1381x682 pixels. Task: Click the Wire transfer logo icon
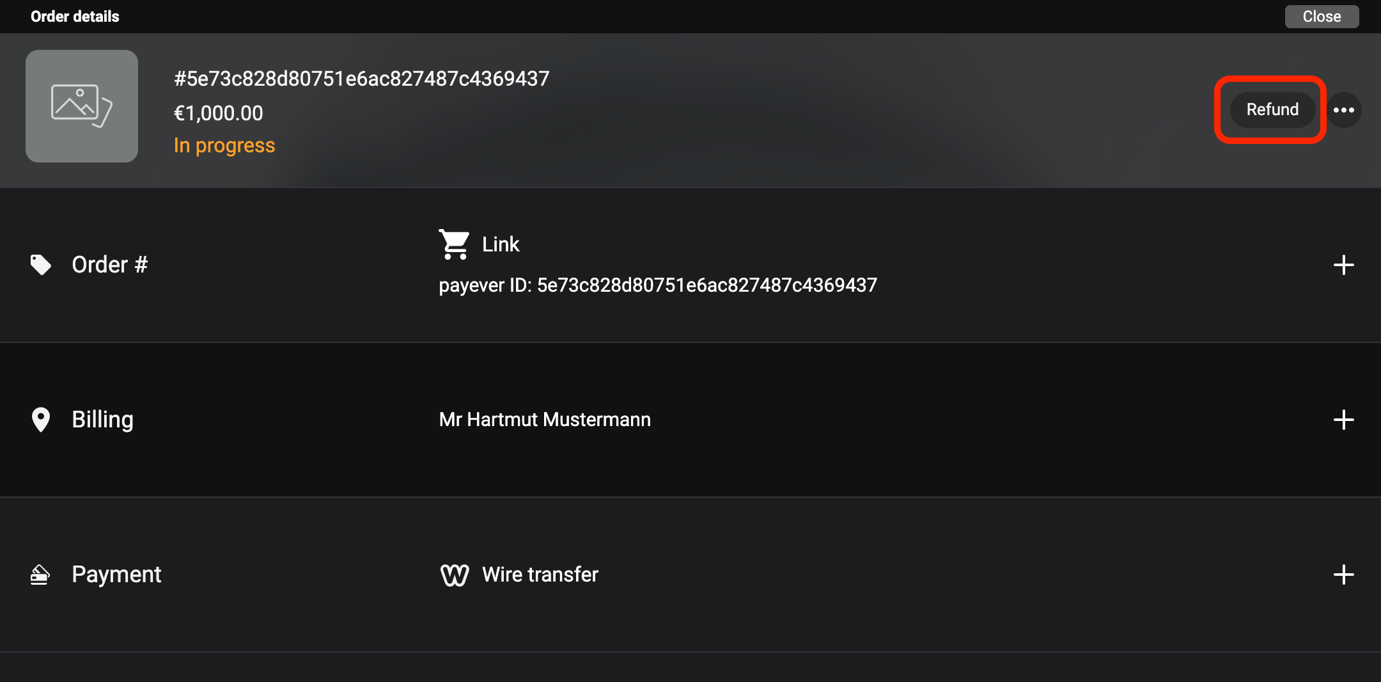click(455, 575)
